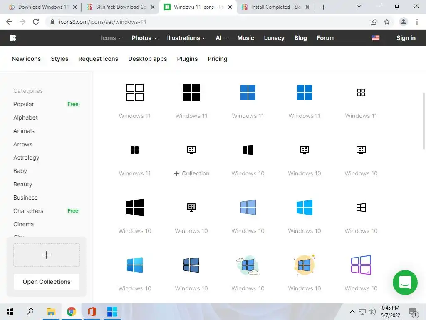Add hovered icon via + Collection

coord(191,173)
